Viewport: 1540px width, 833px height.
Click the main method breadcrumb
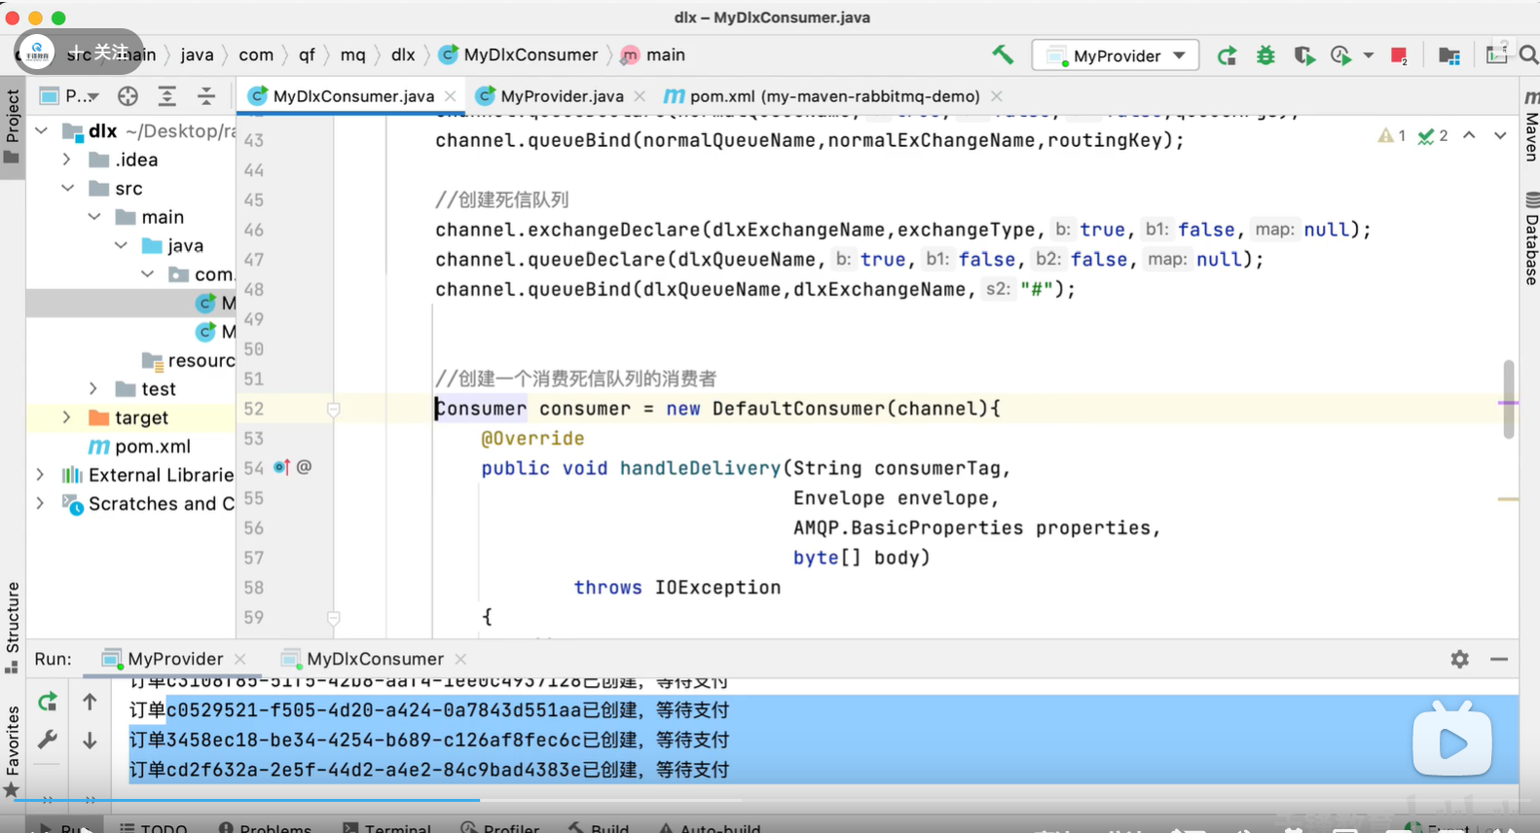click(653, 54)
